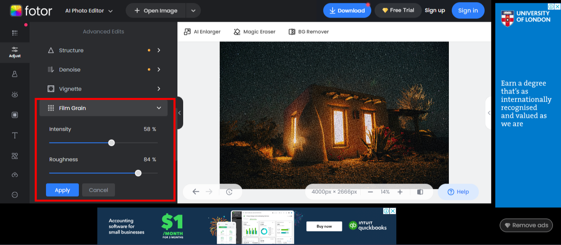Open the Elements shapes tool
Viewport: 561px width, 245px height.
(x=15, y=156)
